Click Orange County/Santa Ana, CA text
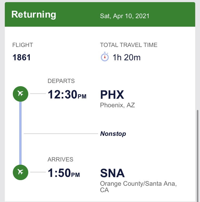The width and height of the screenshot is (200, 202). 138,187
